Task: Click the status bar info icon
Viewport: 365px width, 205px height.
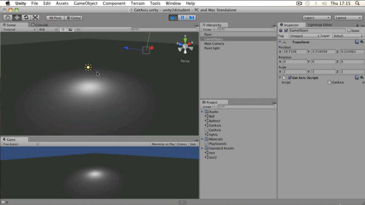Action: click(3, 202)
